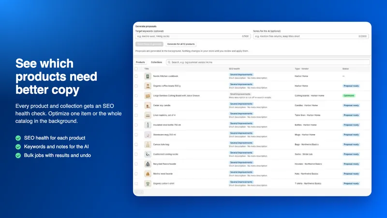
Task: Click the Stoneware mug thumbnail image
Action: tap(148, 135)
